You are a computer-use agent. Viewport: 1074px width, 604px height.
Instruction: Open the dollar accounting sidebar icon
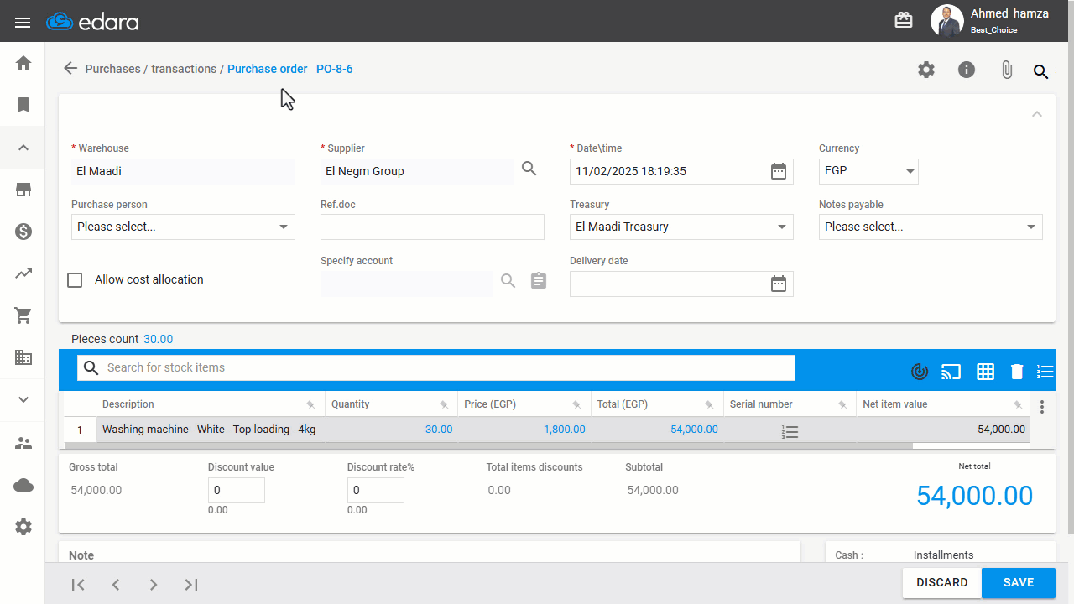pos(23,232)
